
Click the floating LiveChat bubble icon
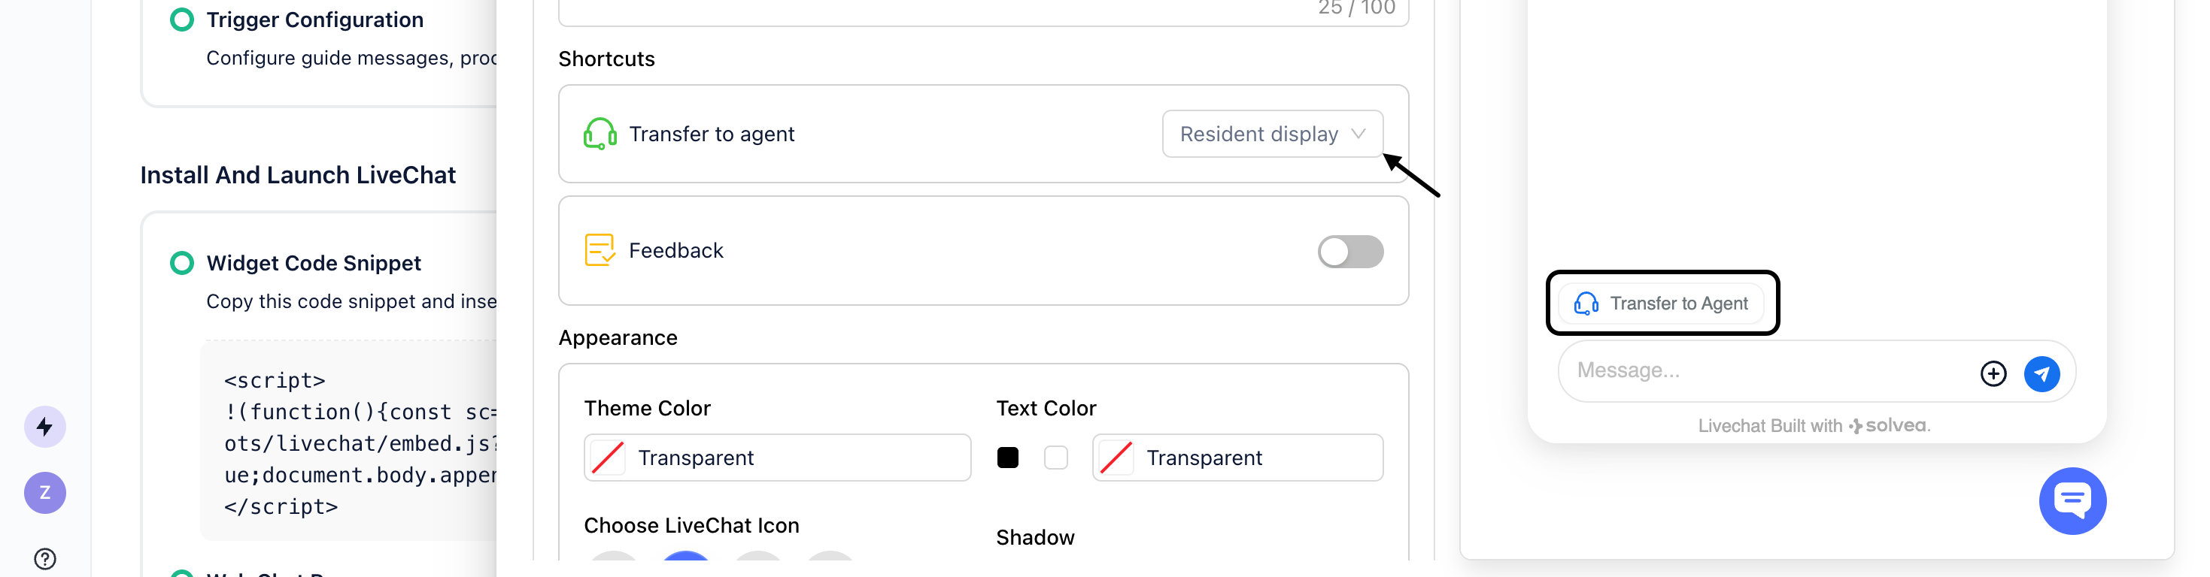tap(2071, 500)
